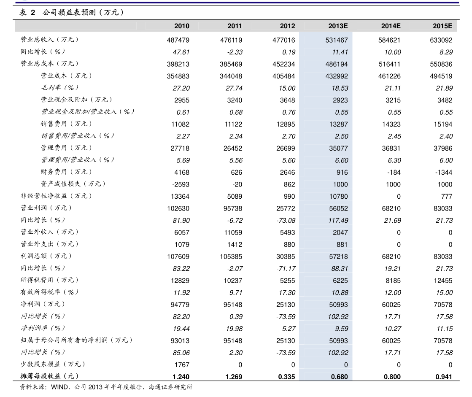Click the cell showing 35077

pos(338,149)
